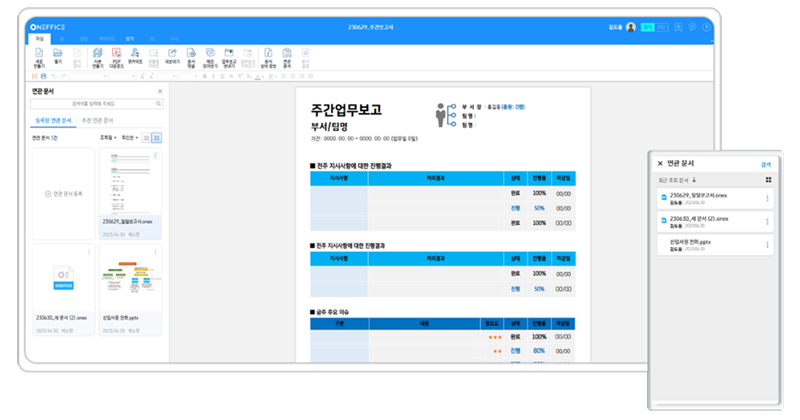
Task: Open the 신입사원 전화.pptx thumbnail preview
Action: point(130,279)
